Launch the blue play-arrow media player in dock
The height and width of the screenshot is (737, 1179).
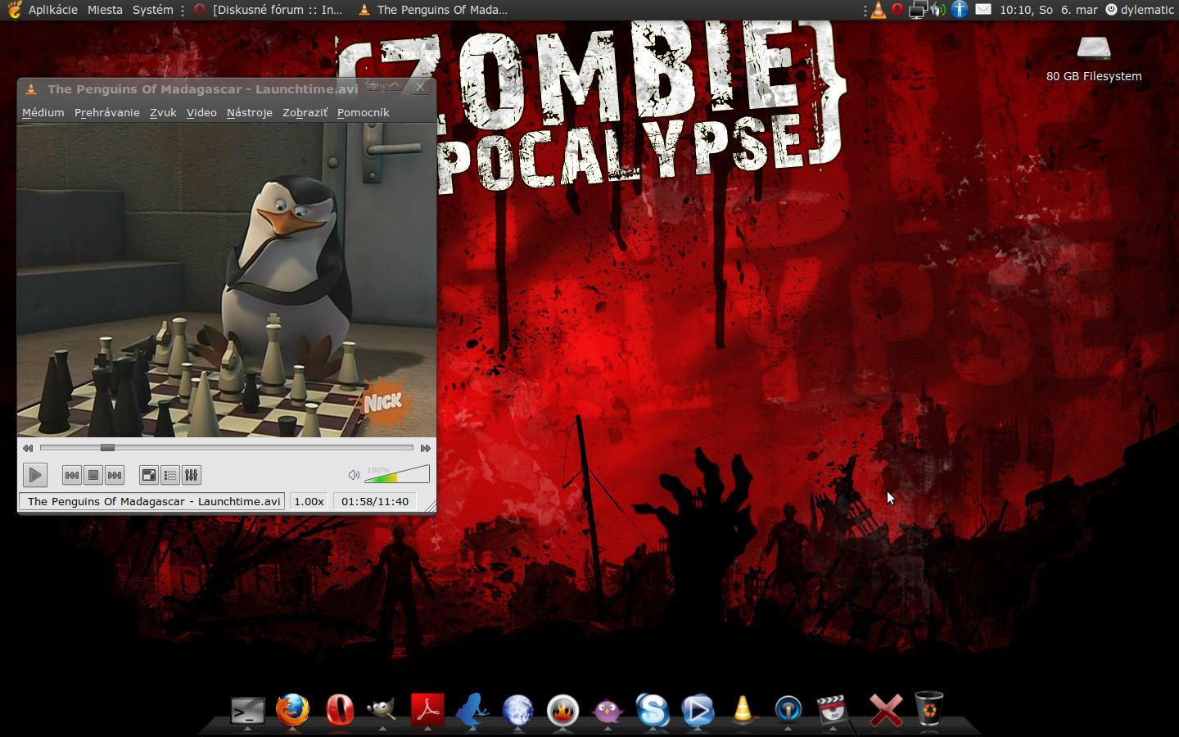point(698,710)
